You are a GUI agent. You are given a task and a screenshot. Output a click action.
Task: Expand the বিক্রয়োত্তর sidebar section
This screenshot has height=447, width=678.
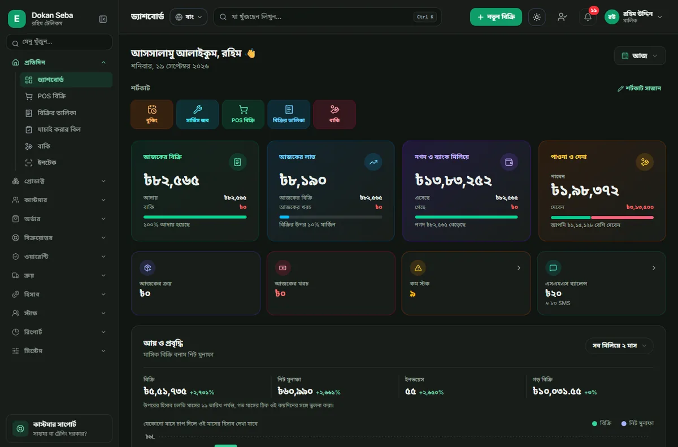(x=59, y=238)
